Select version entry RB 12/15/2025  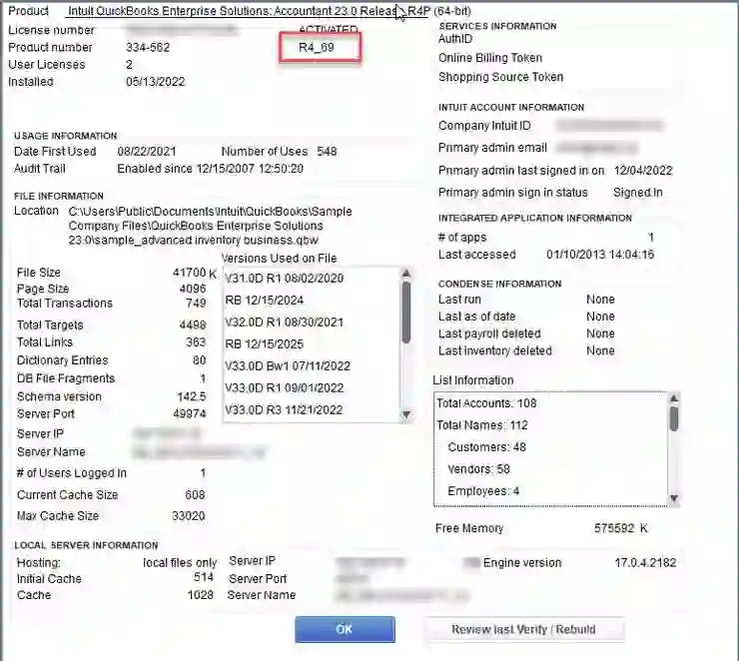(x=264, y=344)
